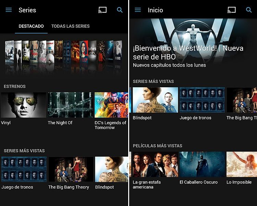Open Blindspot thumbnail on Inicio screen
The width and height of the screenshot is (257, 206).
pos(155,100)
